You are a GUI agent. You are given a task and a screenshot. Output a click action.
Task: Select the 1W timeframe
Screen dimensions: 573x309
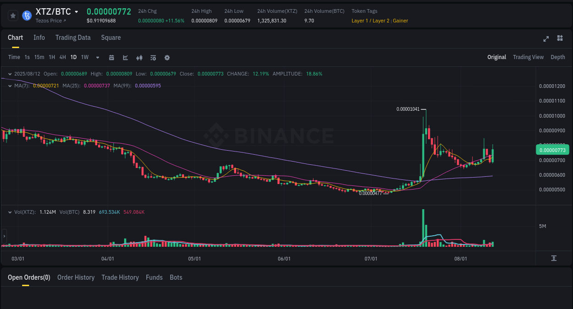84,57
